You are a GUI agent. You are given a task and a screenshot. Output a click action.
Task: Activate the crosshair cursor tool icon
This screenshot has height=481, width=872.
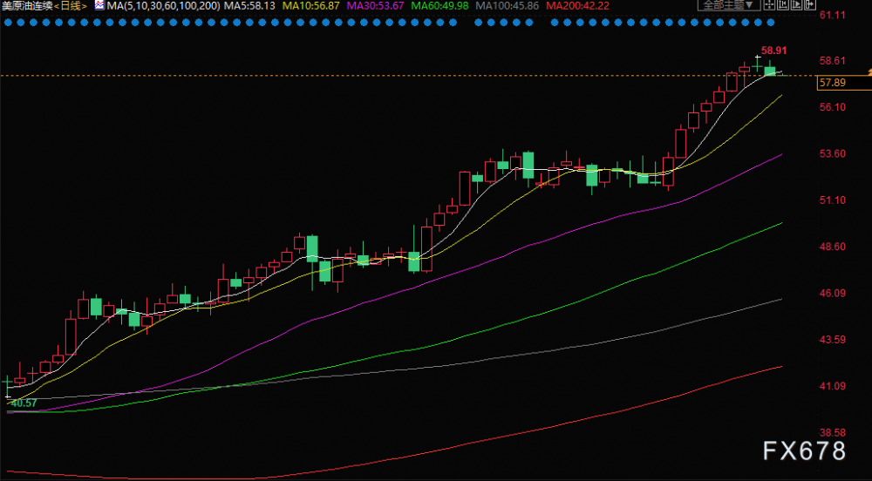point(769,4)
